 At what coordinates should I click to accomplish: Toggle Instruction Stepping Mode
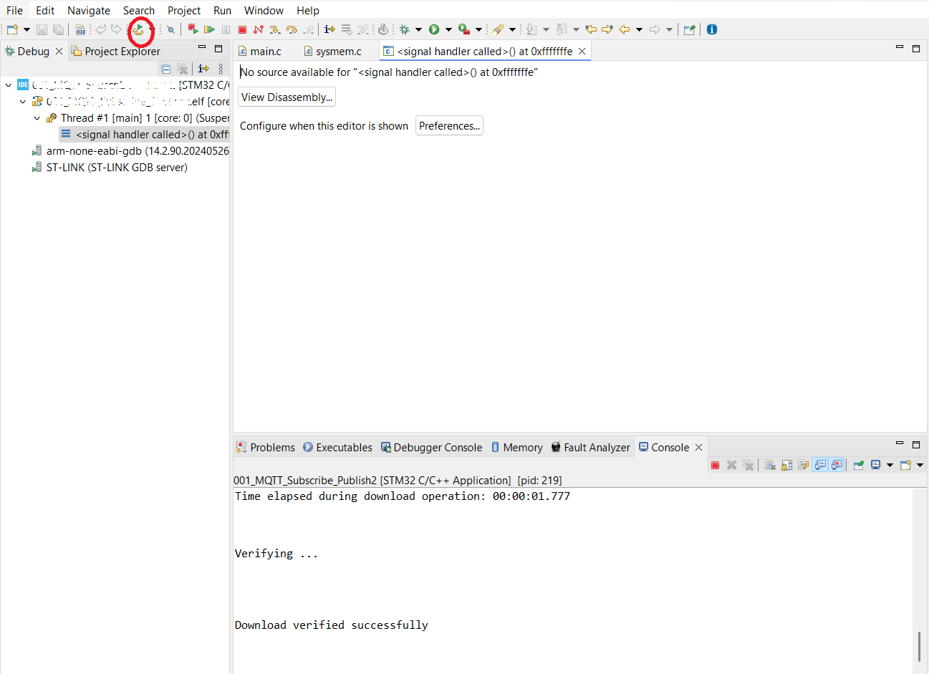(x=329, y=29)
